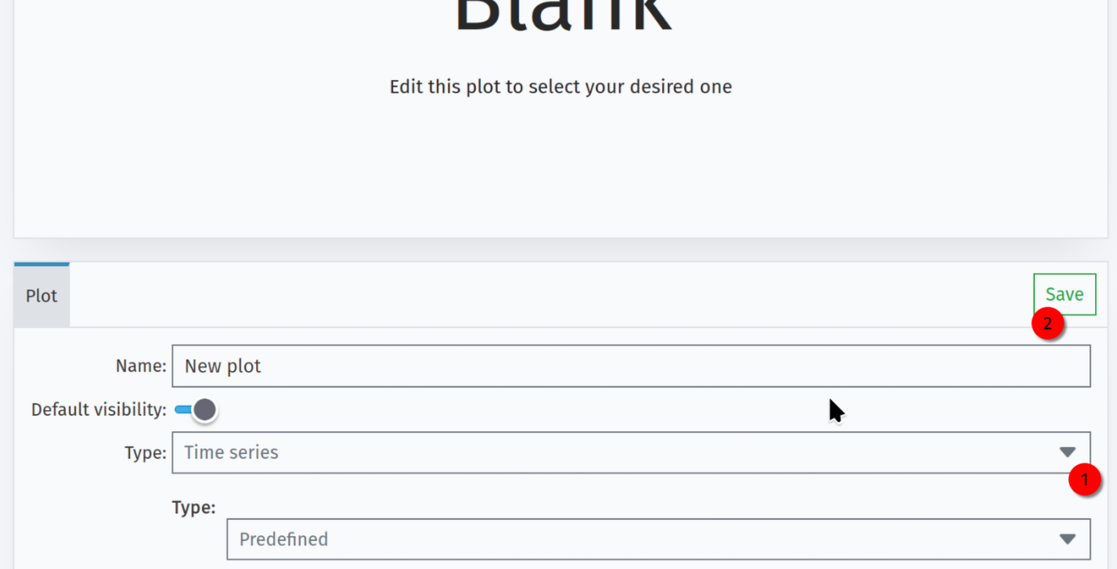Click the Type: label beside Time series

click(146, 452)
